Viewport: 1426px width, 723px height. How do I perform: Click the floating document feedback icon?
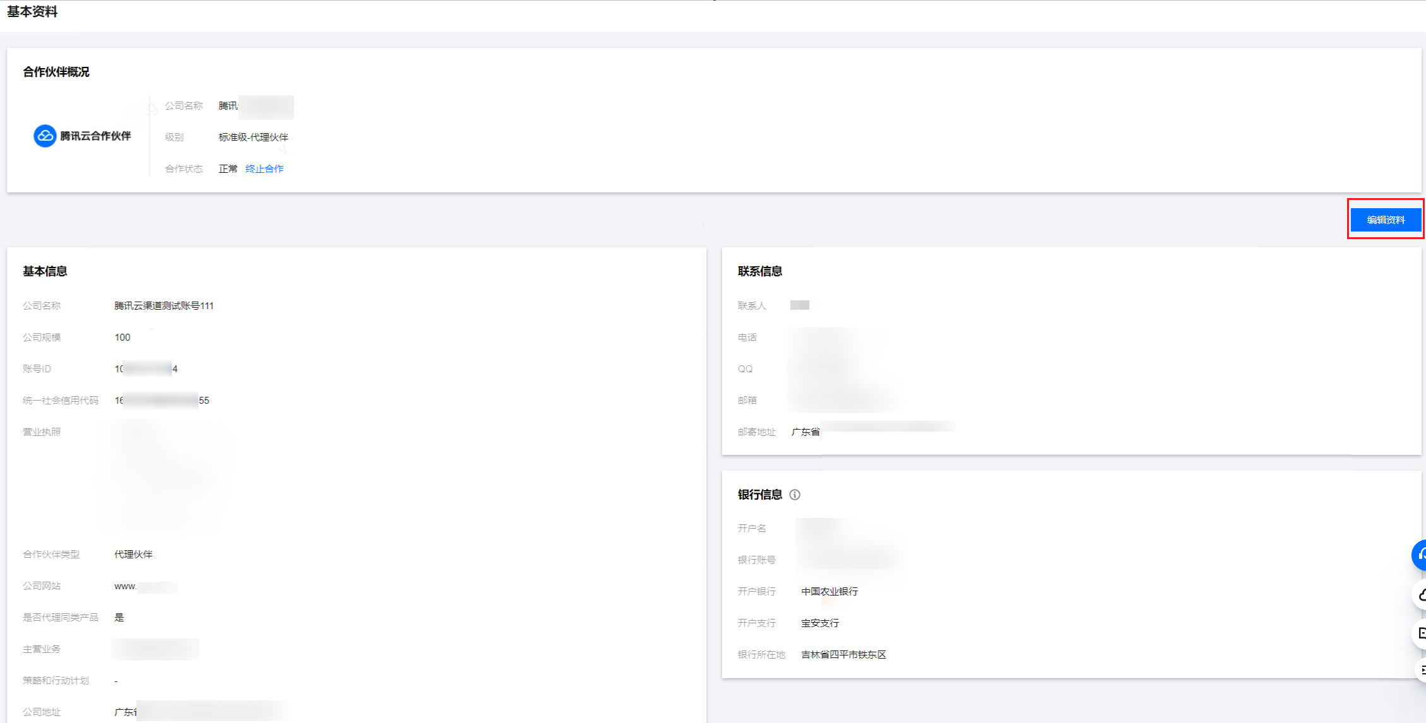(1421, 633)
